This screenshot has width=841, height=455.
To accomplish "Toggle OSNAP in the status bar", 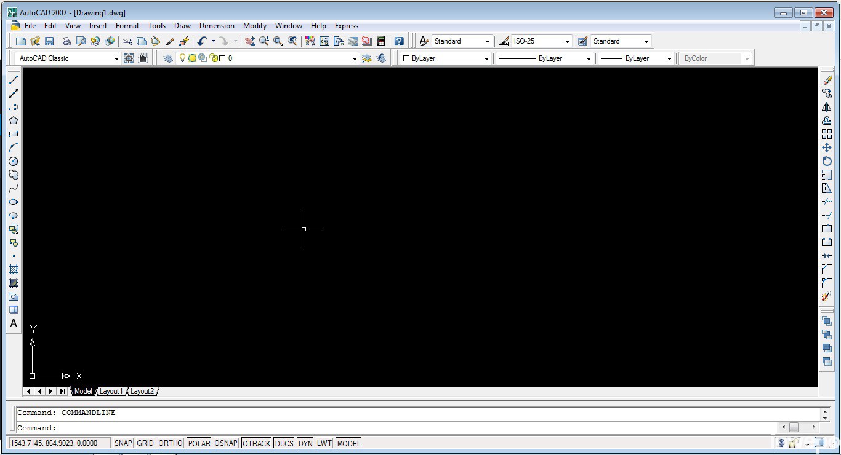I will (x=226, y=443).
